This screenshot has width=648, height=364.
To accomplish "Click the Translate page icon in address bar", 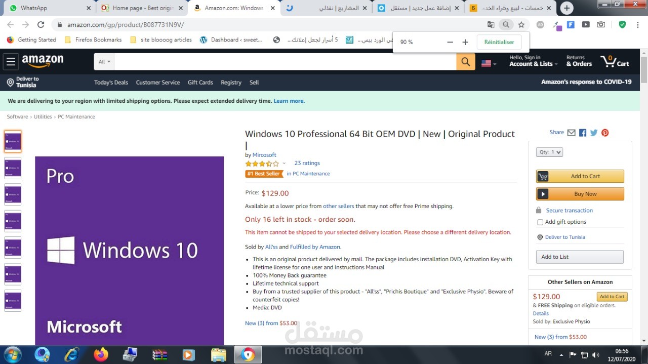I will pyautogui.click(x=491, y=24).
